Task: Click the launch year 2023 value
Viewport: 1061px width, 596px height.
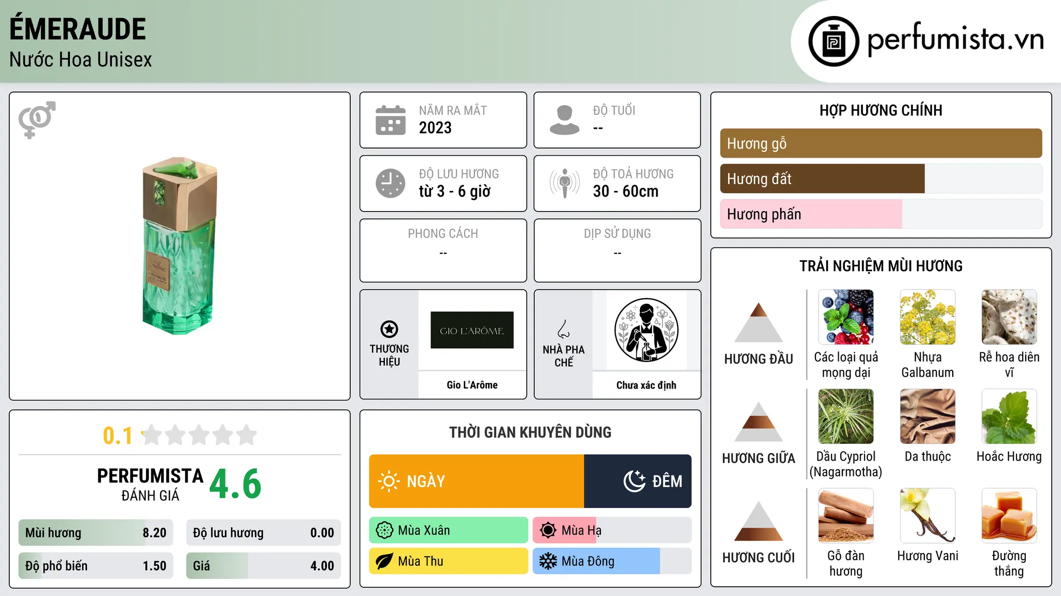Action: tap(435, 128)
